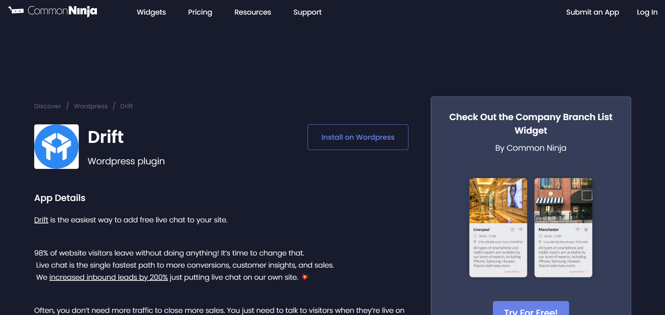Viewport: 665px width, 315px height.
Task: Click the Install on Wordpress button
Action: click(358, 137)
